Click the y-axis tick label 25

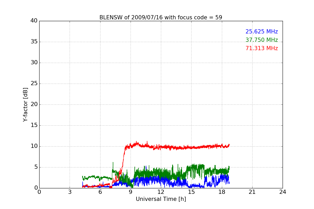(34, 84)
